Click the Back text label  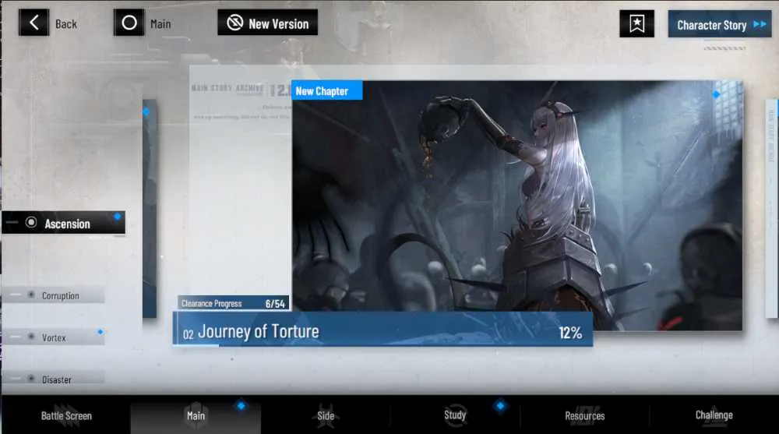(66, 24)
